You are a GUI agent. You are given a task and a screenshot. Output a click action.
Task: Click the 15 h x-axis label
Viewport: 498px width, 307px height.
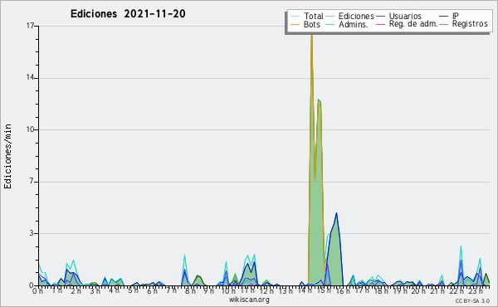(324, 290)
